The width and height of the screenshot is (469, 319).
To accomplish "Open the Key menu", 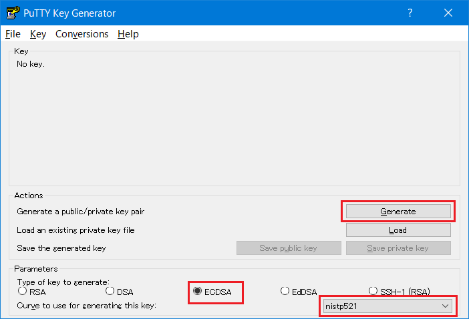I will (x=38, y=34).
